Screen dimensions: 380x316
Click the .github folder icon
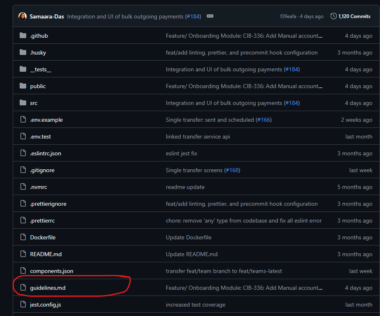click(x=23, y=36)
